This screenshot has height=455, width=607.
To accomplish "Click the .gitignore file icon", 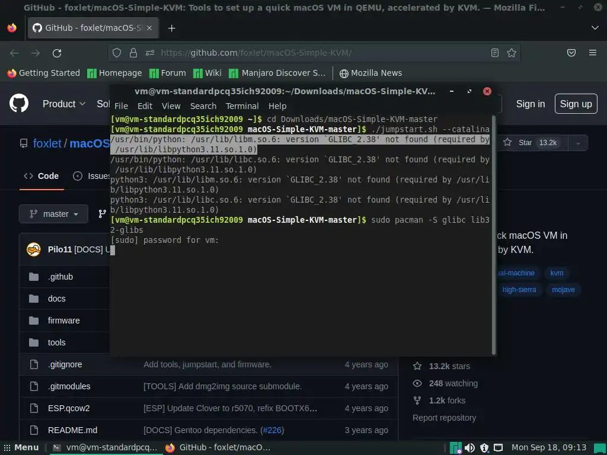I will [x=34, y=364].
